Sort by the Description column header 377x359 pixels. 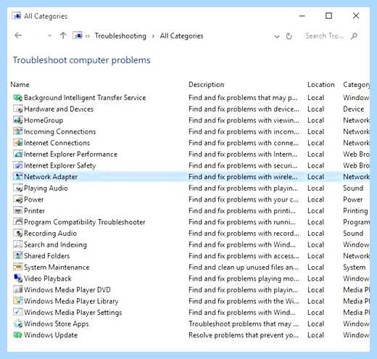pyautogui.click(x=207, y=85)
